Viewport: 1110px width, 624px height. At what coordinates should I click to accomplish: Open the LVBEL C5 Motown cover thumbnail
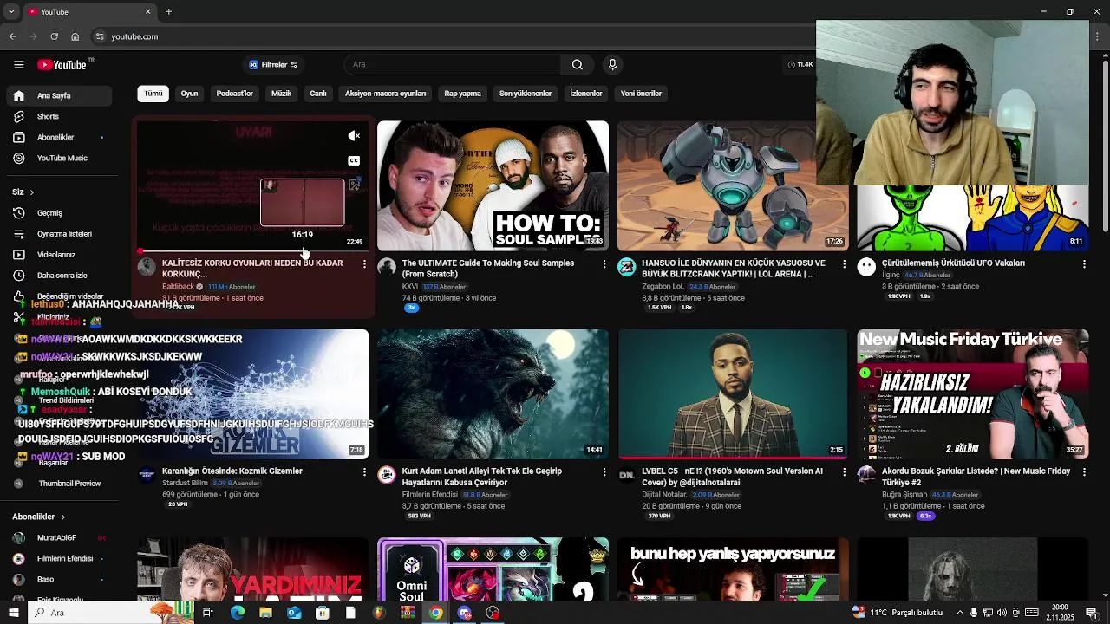pos(733,393)
